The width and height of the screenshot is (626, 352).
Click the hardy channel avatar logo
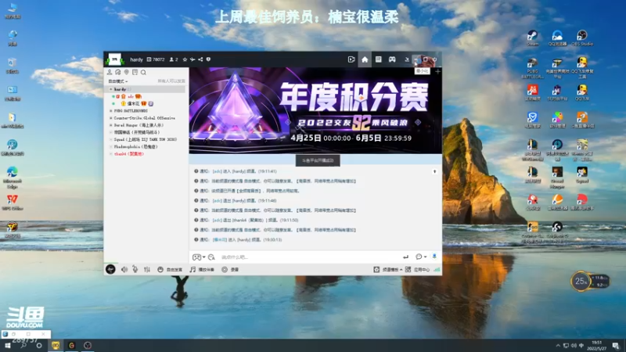(x=114, y=59)
